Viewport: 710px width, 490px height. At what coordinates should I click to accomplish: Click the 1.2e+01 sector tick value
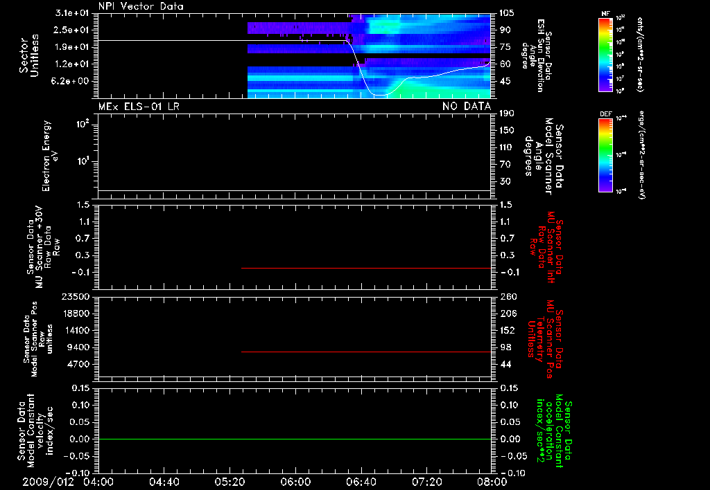[71, 64]
